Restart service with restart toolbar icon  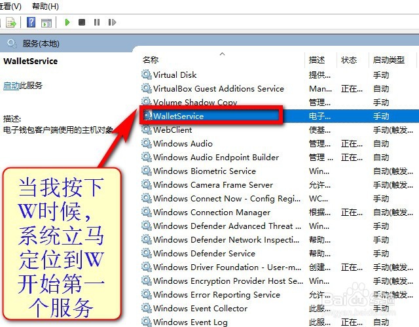click(112, 22)
